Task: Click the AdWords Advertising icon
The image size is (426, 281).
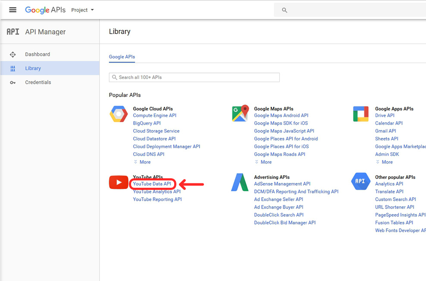Action: (240, 182)
